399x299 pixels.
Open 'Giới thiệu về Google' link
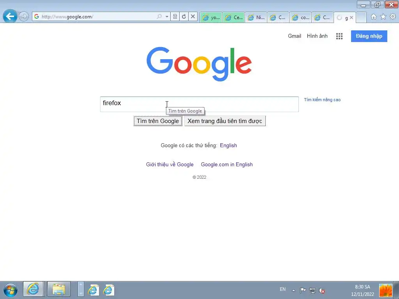point(170,165)
